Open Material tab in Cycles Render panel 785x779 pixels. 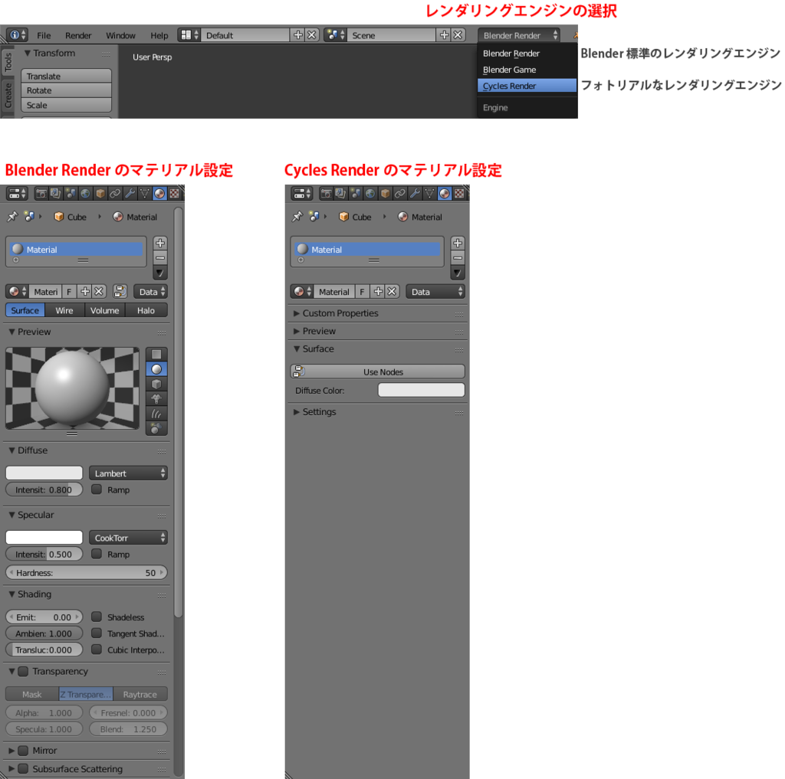(445, 194)
